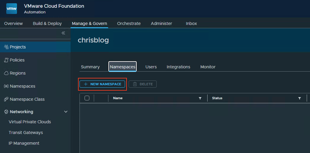Open Virtual Private Clouds
This screenshot has height=153, width=310.
click(30, 122)
